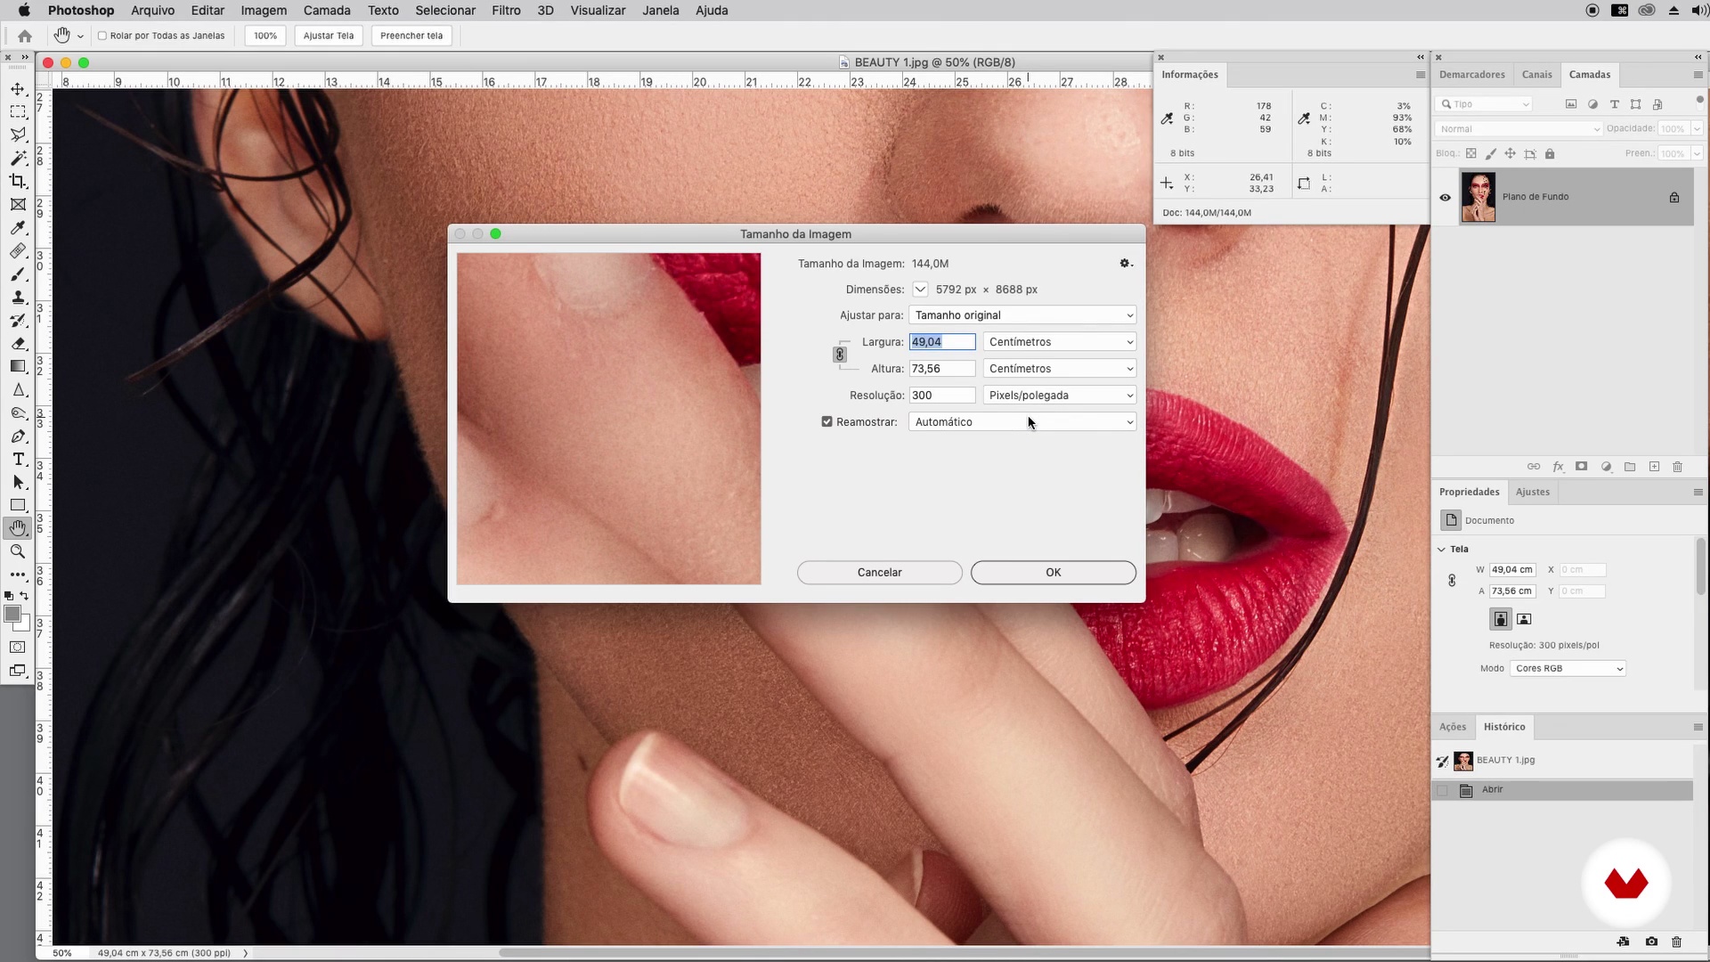The image size is (1710, 962).
Task: Open the gear settings in Tamanho da Imagem dialog
Action: click(1126, 264)
